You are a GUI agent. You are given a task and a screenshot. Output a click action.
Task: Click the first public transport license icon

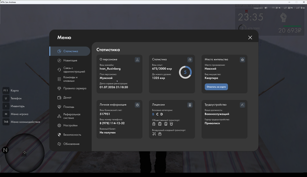coord(154,124)
